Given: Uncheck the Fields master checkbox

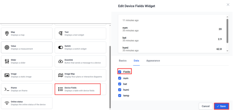Looking at the screenshot, I should 120,72.
